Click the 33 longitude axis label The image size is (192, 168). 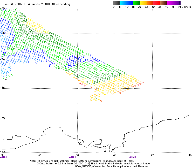coord(40,155)
